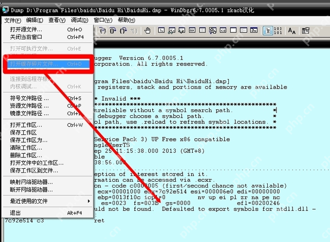Open 最近使用的文件 submenu entry
The height and width of the screenshot is (242, 330).
(48, 201)
